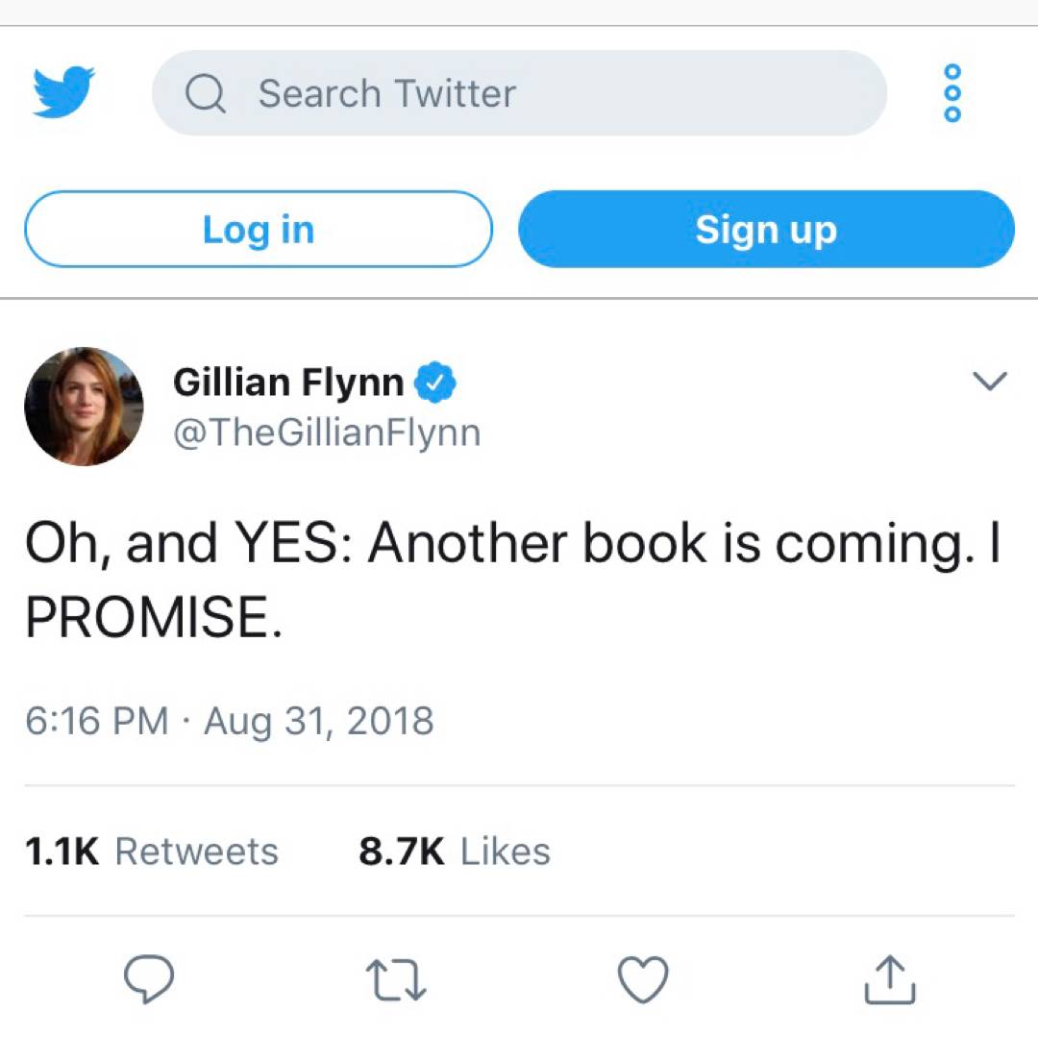Open the Gillian Flynn display name

288,383
